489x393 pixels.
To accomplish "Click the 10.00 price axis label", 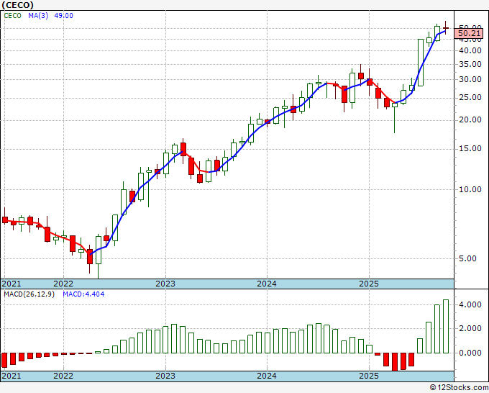I will point(470,190).
